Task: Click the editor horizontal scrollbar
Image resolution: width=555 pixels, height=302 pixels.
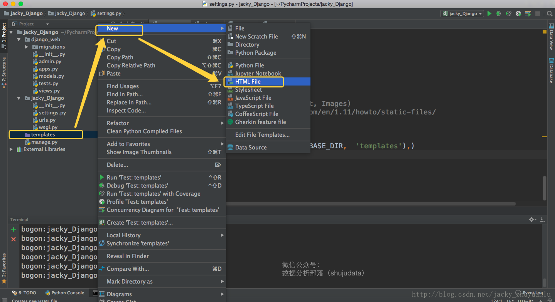Action: (x=371, y=204)
